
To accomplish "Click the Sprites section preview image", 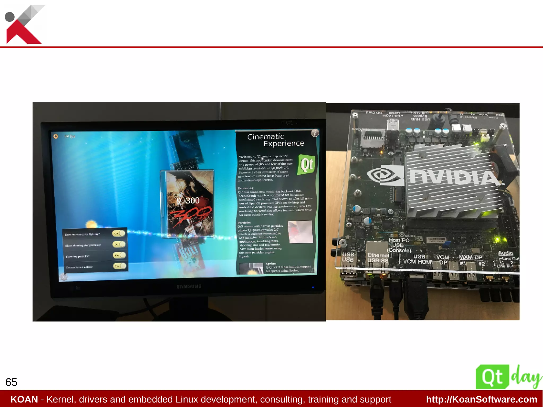I will point(251,268).
